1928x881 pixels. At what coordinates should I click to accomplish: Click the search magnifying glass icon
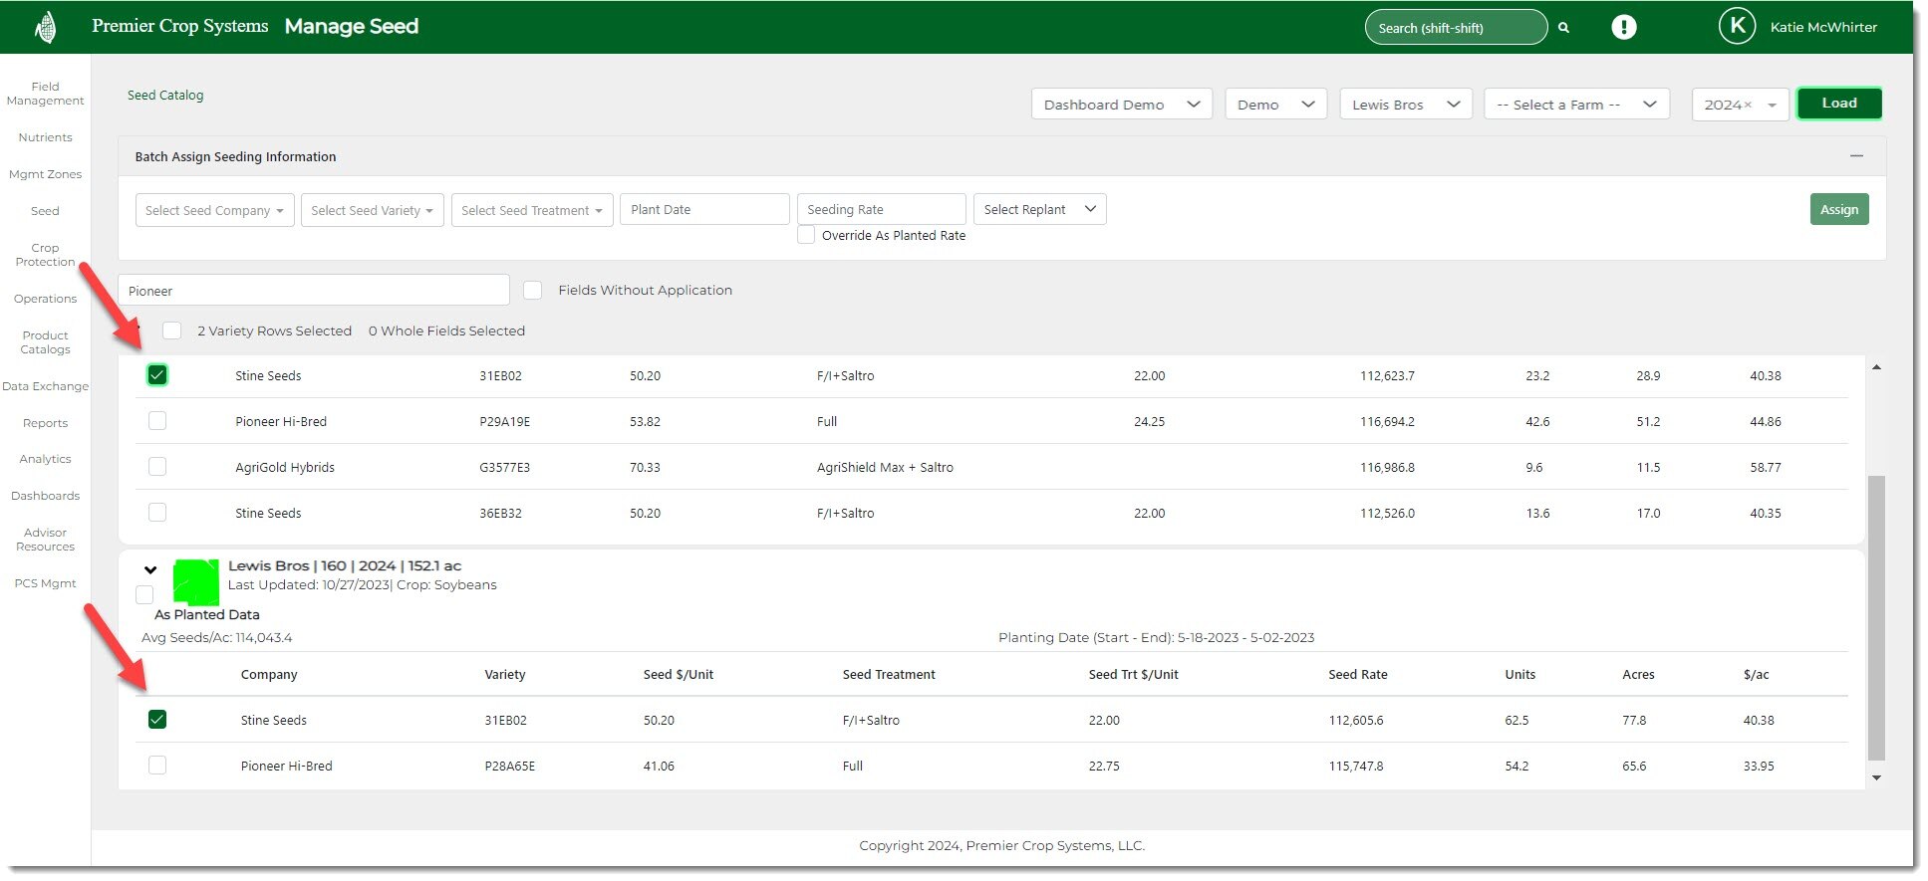1563,28
